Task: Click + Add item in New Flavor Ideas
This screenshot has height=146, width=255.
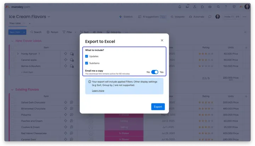Action: 27,72
